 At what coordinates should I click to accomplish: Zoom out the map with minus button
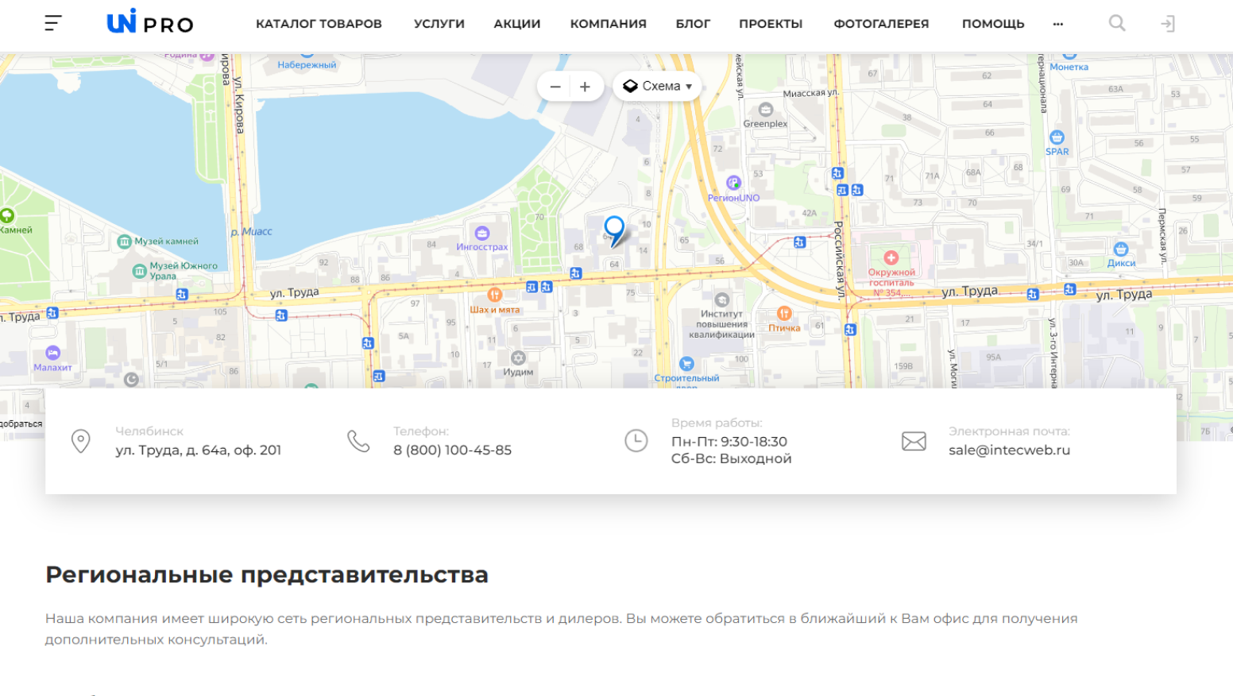coord(555,87)
